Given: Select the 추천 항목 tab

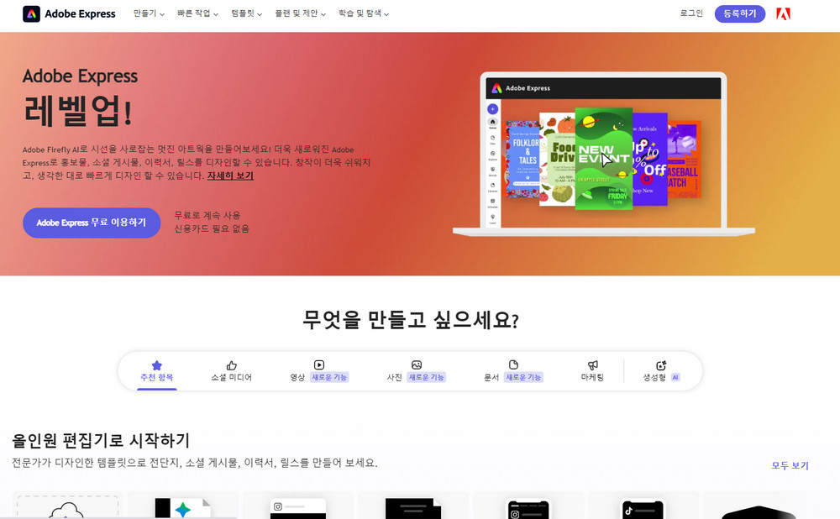Looking at the screenshot, I should pos(156,371).
